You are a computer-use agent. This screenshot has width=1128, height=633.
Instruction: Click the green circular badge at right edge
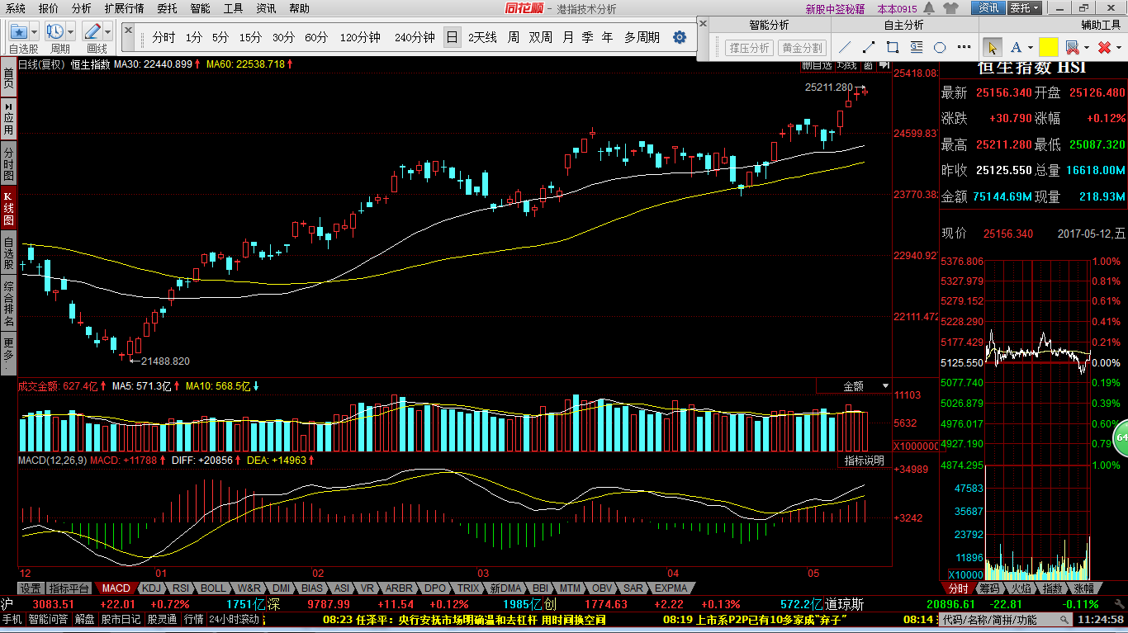point(1121,438)
